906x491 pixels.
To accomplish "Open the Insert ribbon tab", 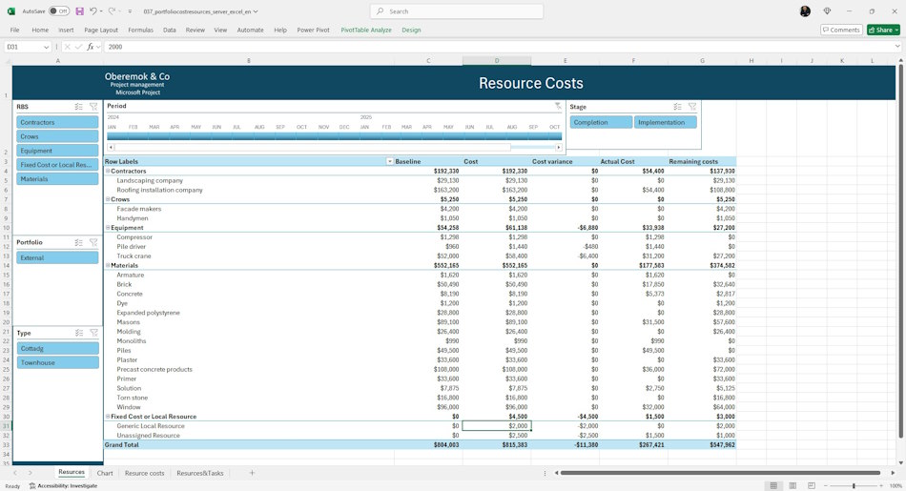I will 66,31.
